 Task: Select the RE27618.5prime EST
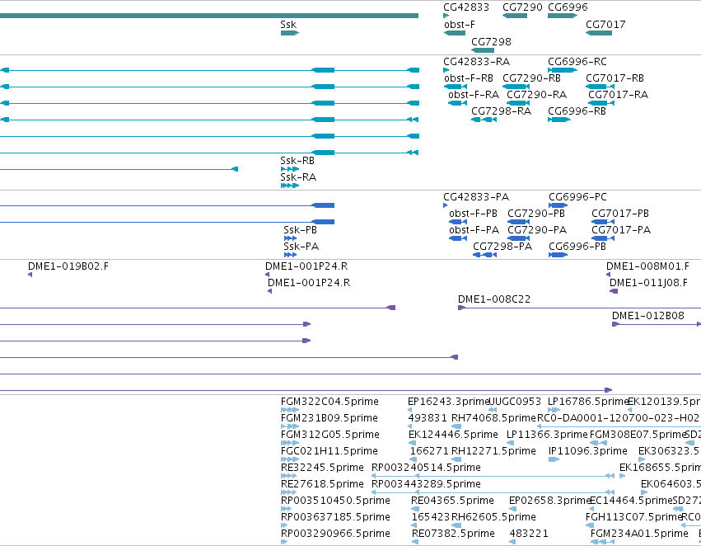(288, 492)
